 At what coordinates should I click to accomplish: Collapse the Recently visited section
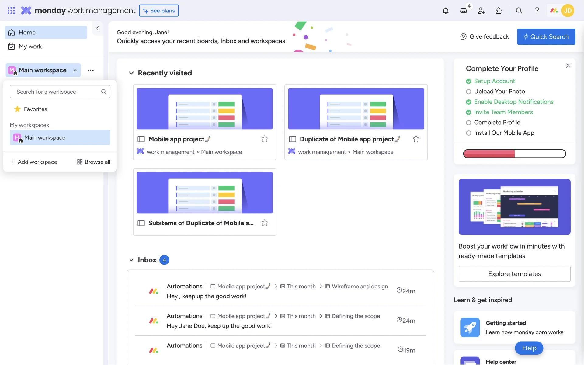coord(131,73)
